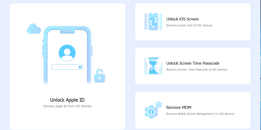This screenshot has width=261, height=130.
Task: Click "Remove Mobile Device Management on iOS devices" text
Action: [x=200, y=114]
